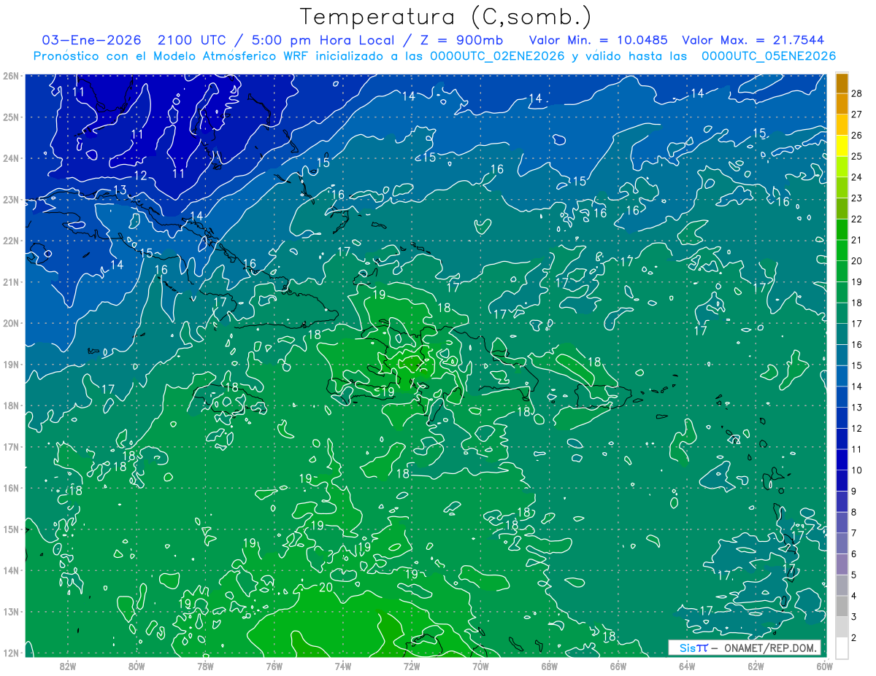The height and width of the screenshot is (676, 876).
Task: Click the "12N" latitude axis label
Action: point(11,653)
